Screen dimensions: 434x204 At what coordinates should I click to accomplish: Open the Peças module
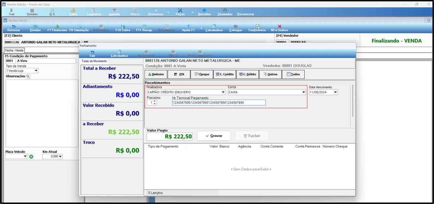pos(180,12)
